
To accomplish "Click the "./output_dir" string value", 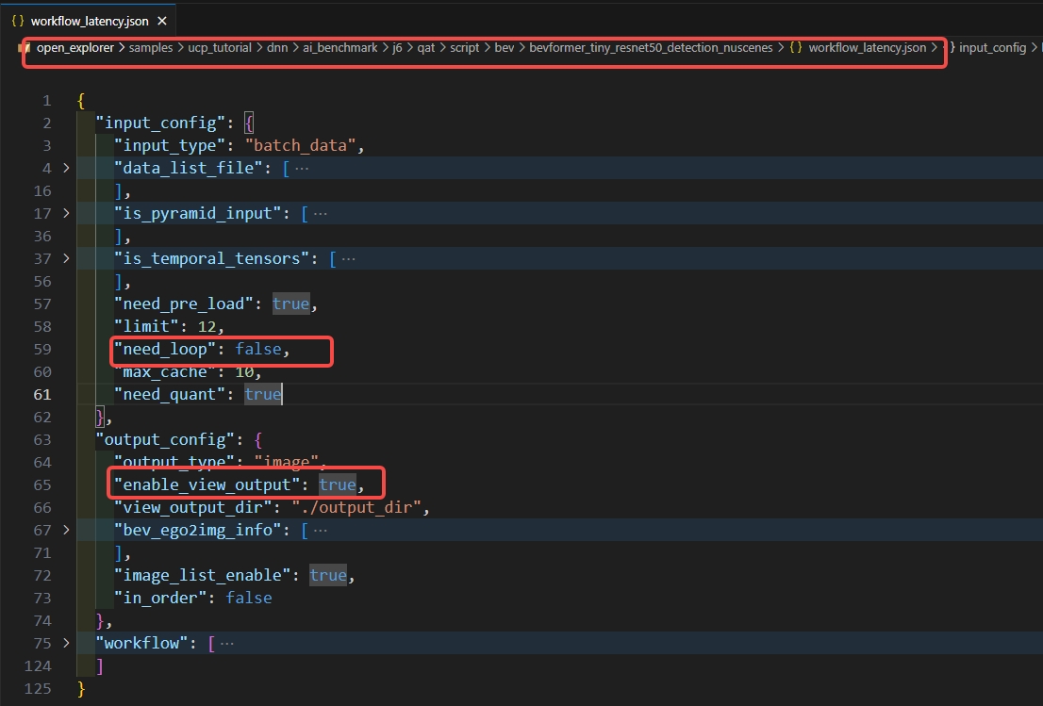I will [360, 507].
